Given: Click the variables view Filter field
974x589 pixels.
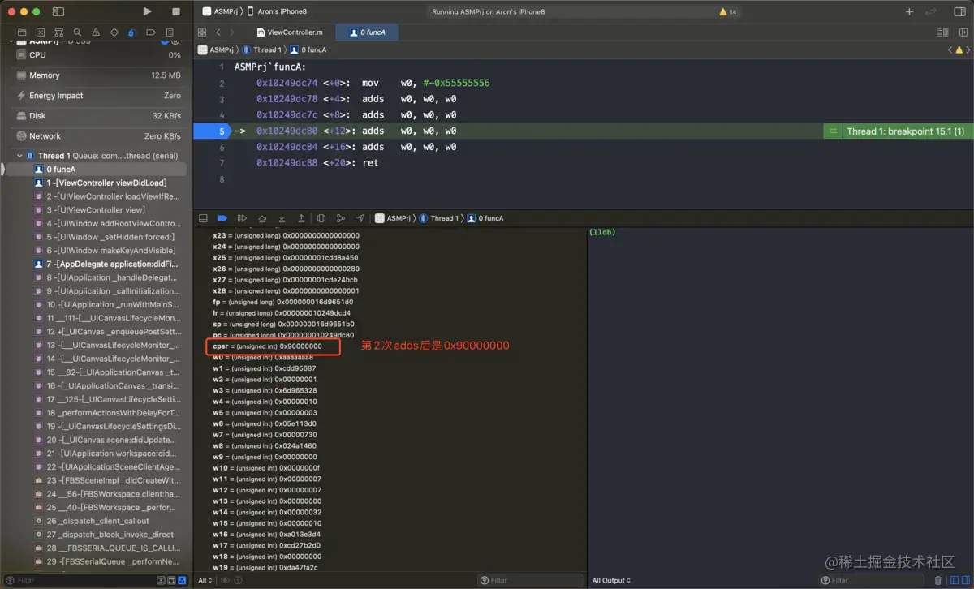Looking at the screenshot, I should [x=530, y=580].
